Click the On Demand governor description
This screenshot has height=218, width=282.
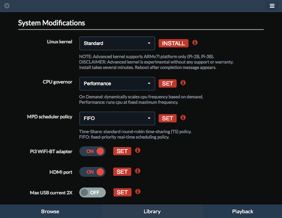click(x=141, y=97)
